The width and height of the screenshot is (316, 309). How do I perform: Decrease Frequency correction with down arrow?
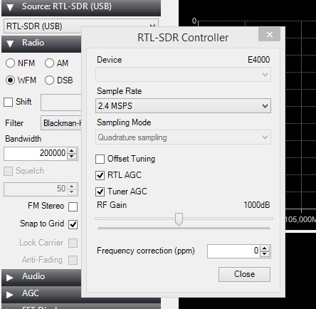click(265, 254)
